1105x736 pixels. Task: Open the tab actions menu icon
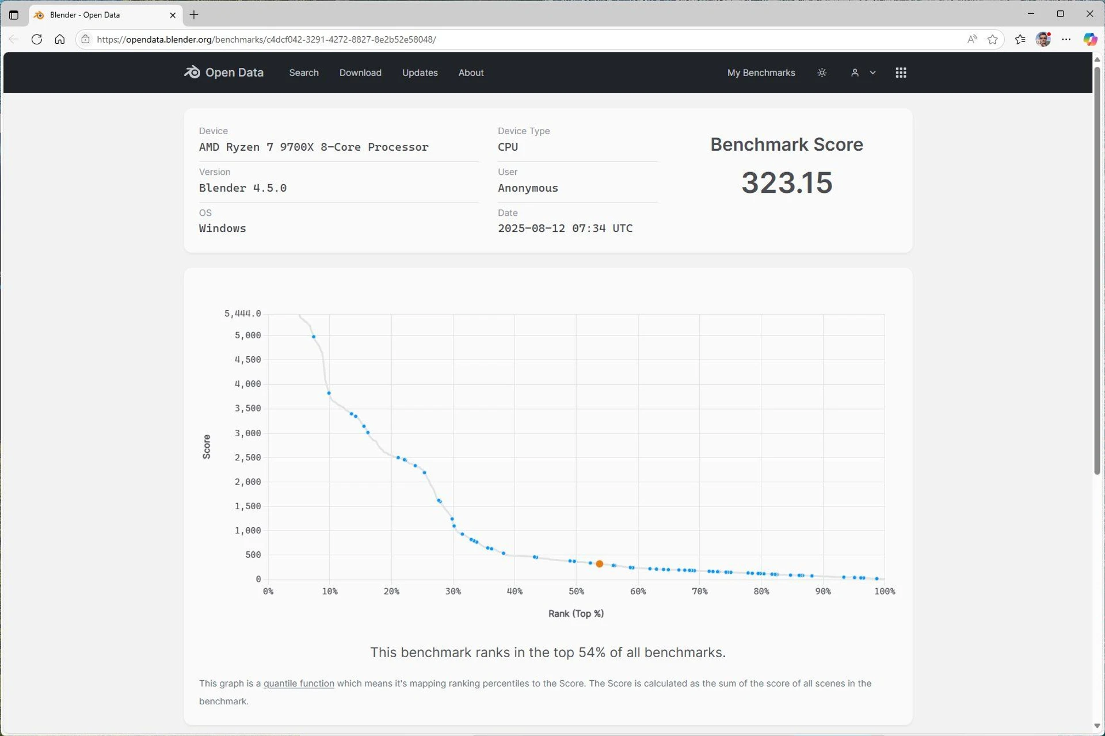14,15
